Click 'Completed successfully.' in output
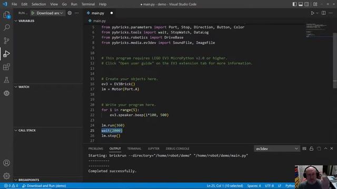The height and width of the screenshot is (189, 337). point(112,171)
